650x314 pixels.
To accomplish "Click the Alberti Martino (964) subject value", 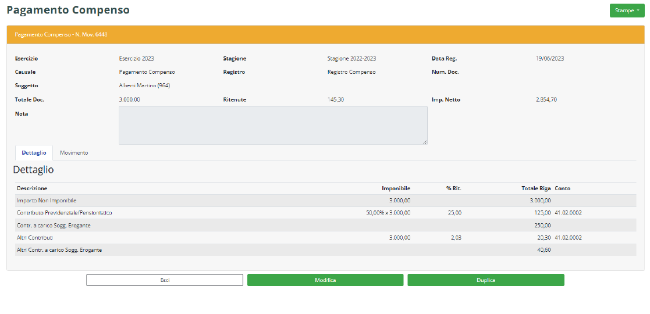I will [144, 85].
